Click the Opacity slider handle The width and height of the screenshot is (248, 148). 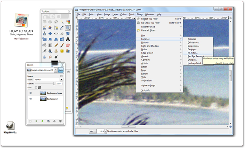coord(54,84)
